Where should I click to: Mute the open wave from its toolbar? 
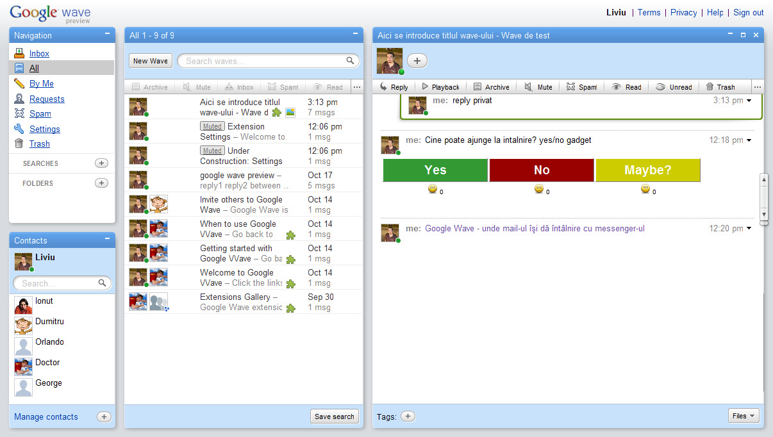[538, 87]
